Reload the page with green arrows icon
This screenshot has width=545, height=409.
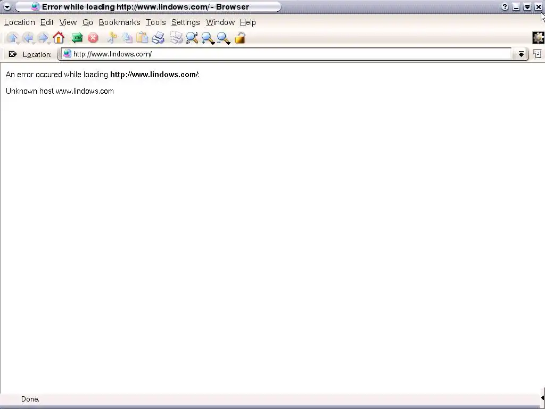(x=77, y=38)
